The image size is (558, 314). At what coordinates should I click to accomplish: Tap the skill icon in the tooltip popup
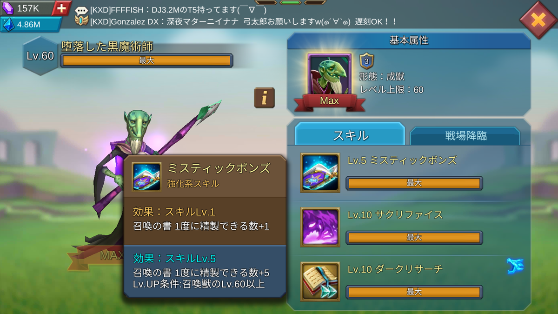(146, 177)
